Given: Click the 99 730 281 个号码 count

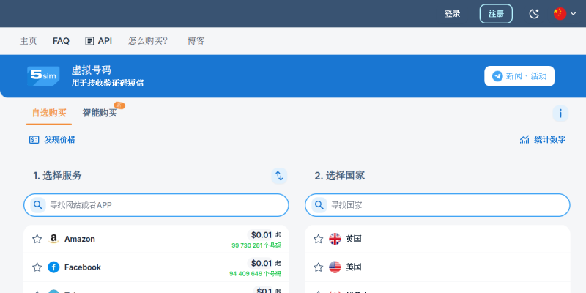Looking at the screenshot, I should pyautogui.click(x=256, y=245).
